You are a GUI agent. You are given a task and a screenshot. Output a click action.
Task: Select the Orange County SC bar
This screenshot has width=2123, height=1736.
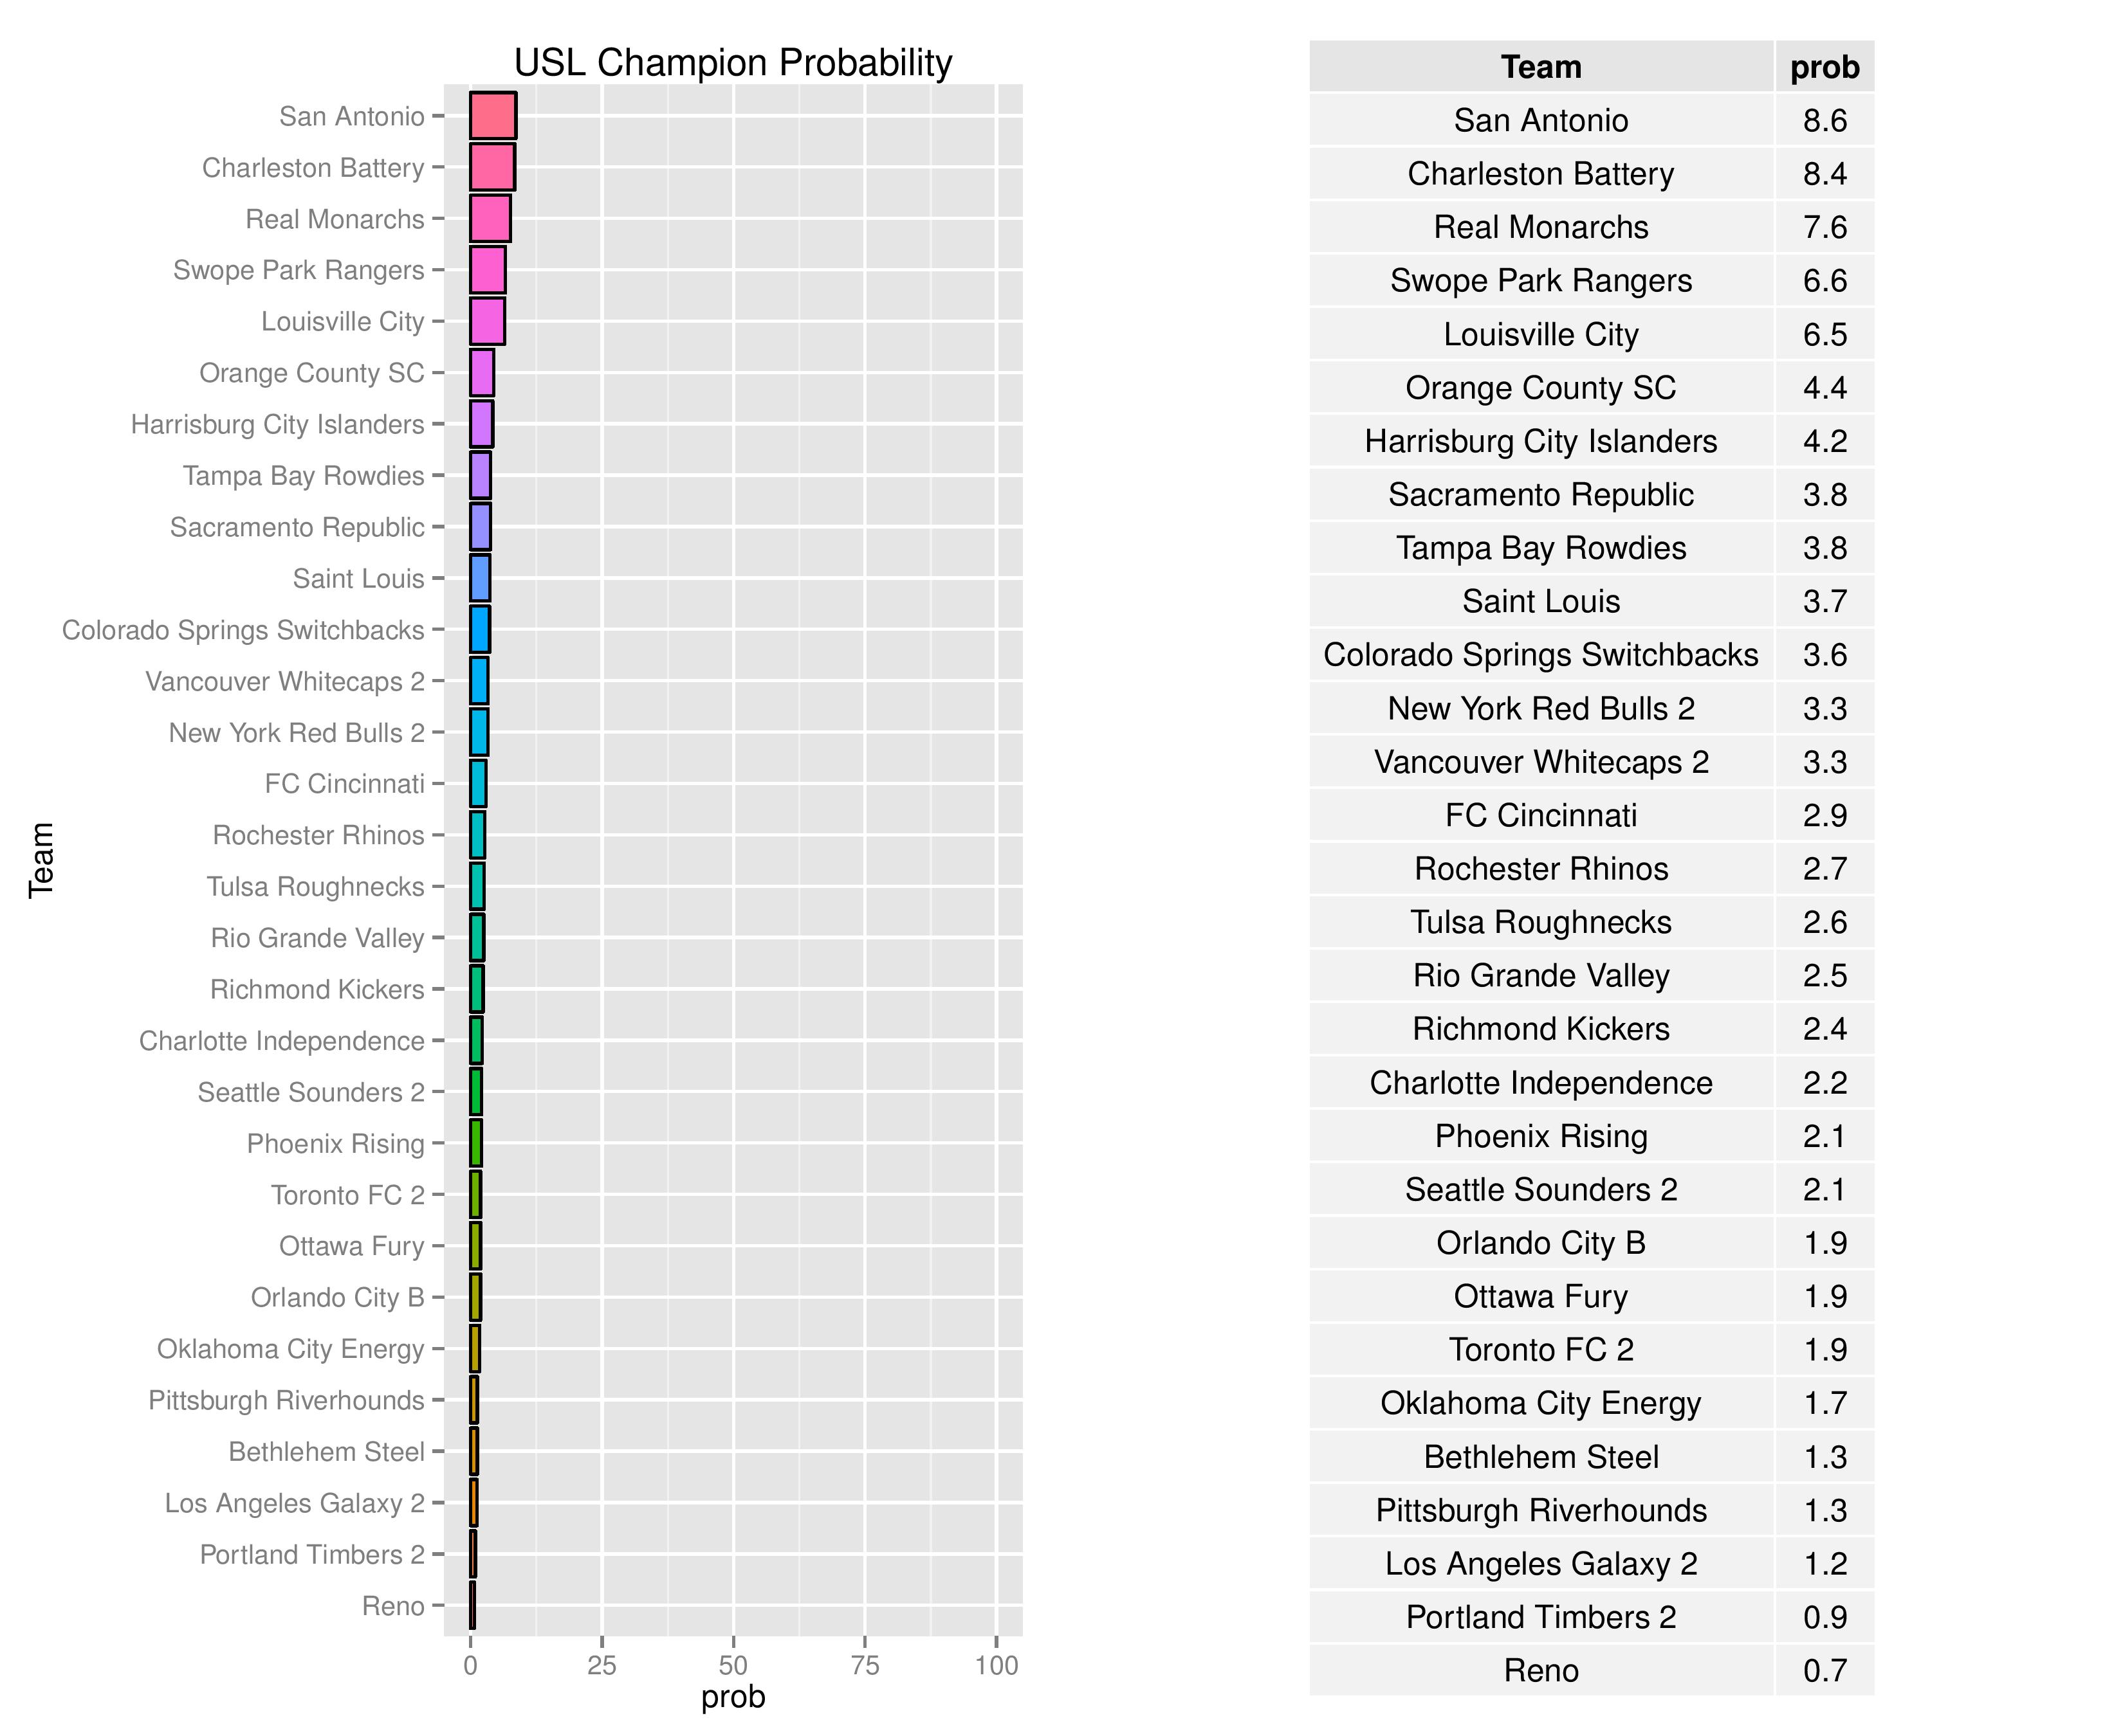tap(481, 373)
